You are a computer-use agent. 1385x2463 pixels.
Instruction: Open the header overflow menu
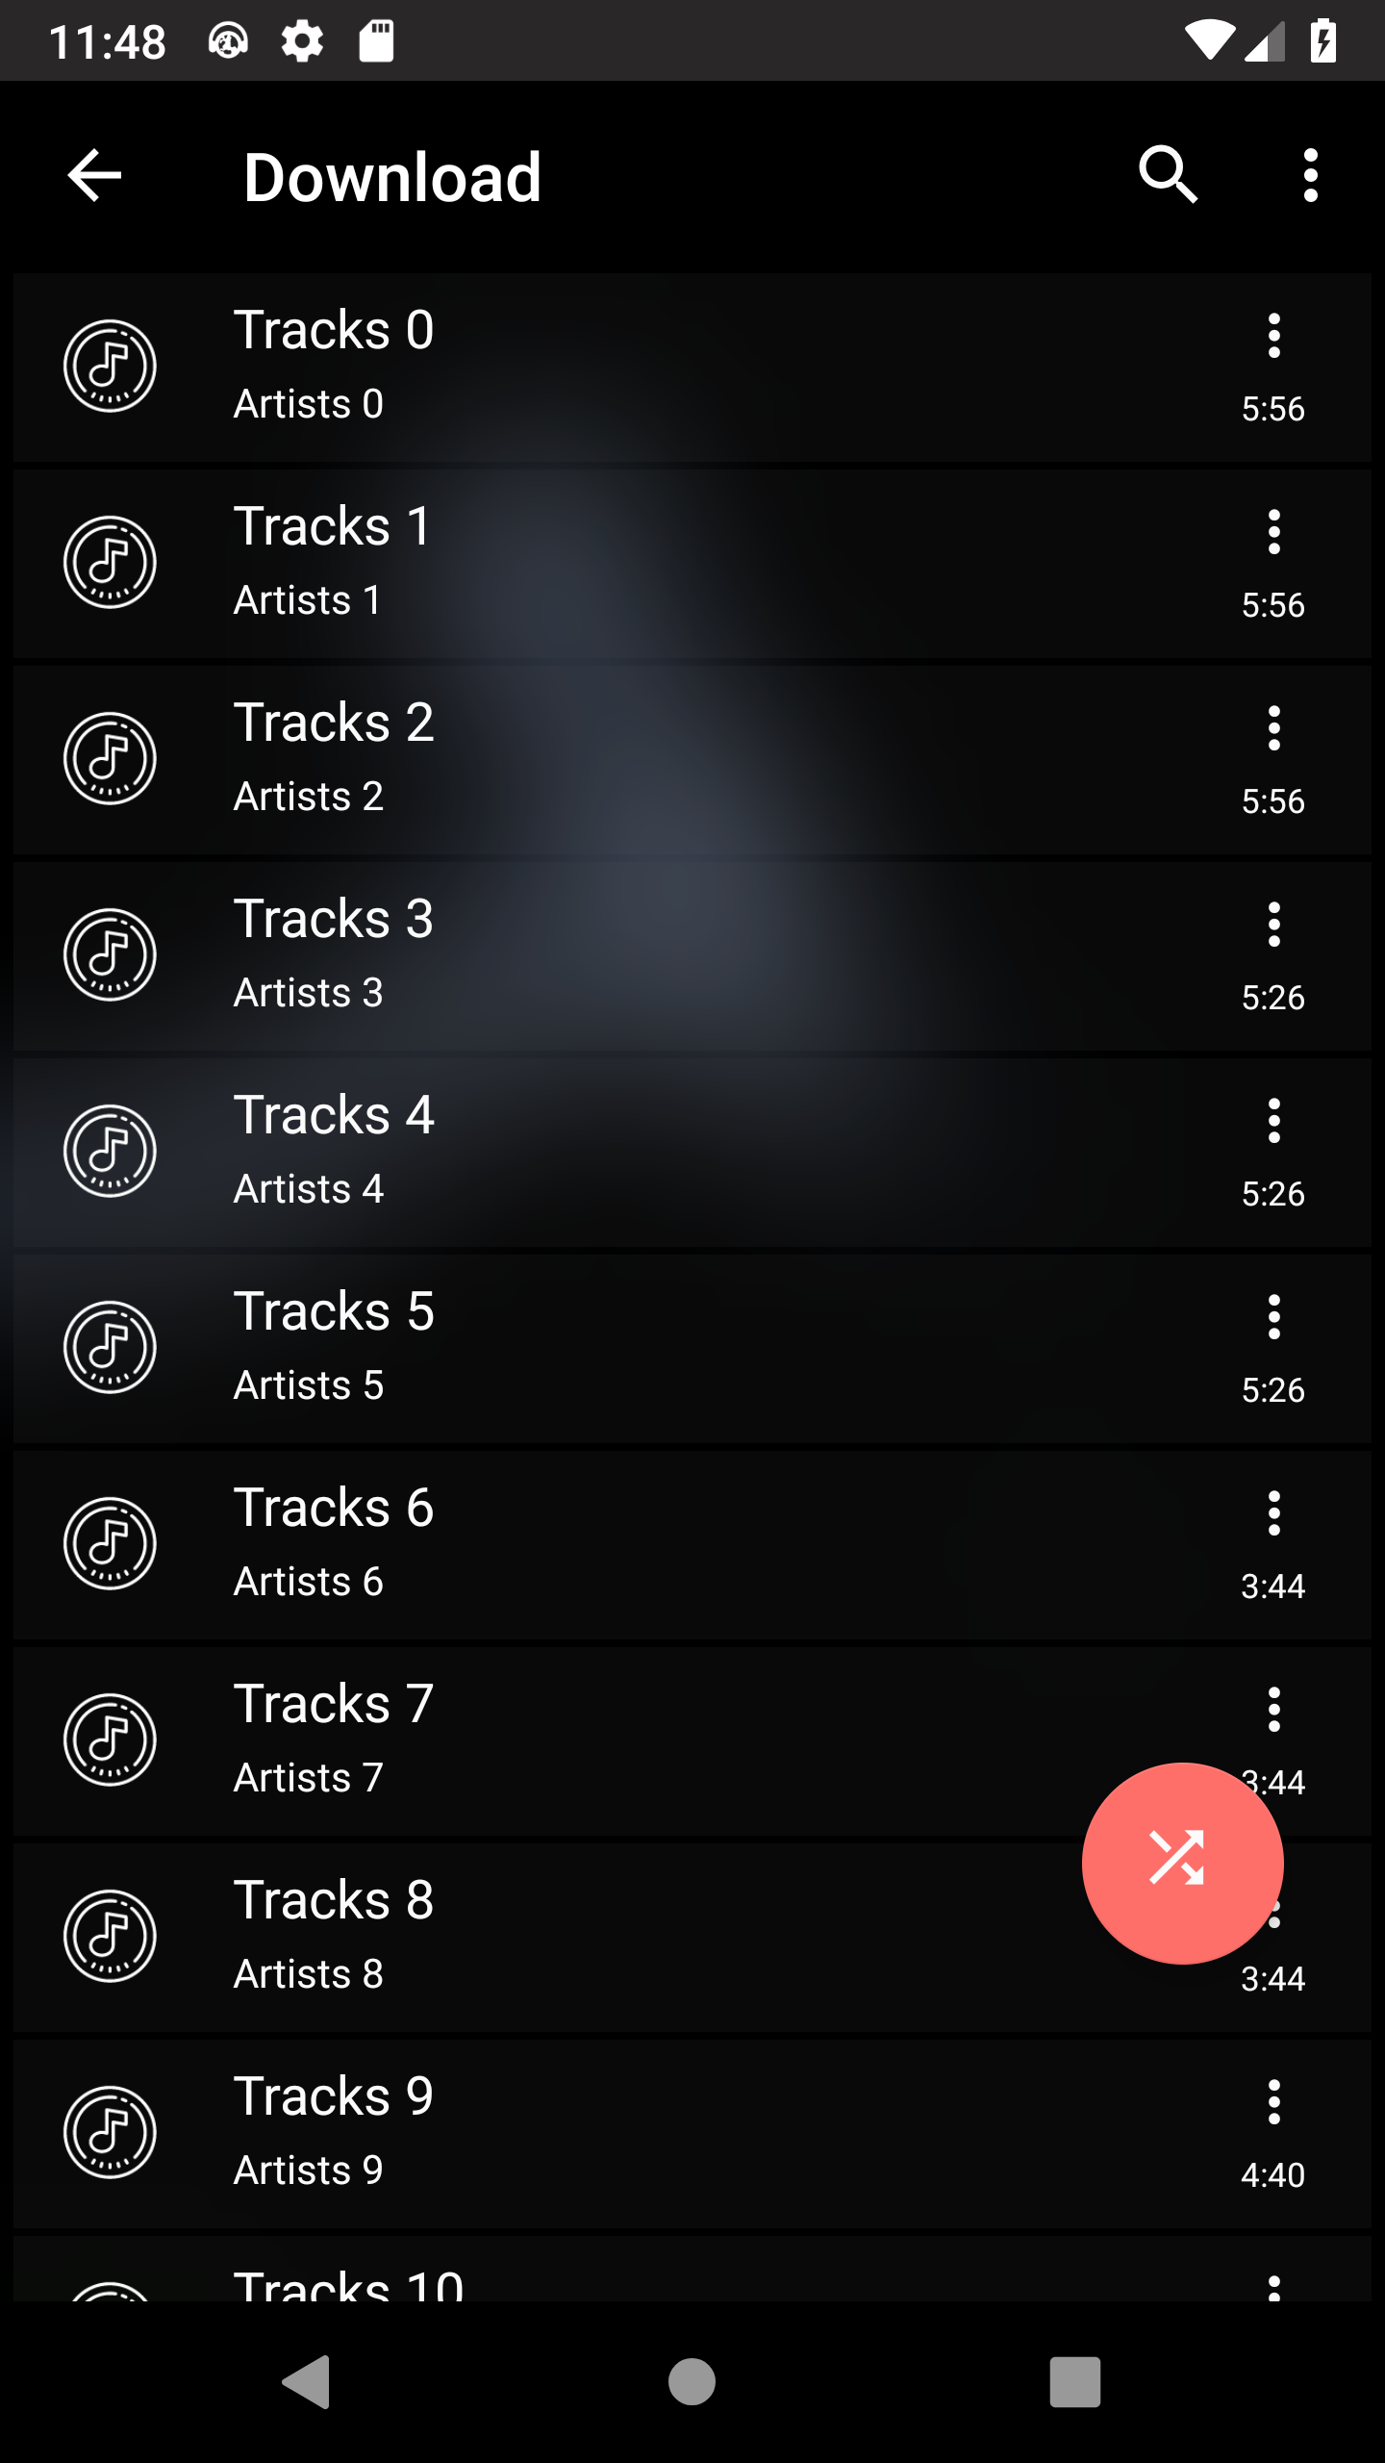coord(1310,176)
